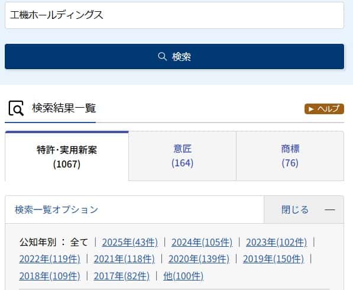The image size is (353, 290).
Task: Open the ヘルプ help button
Action: point(324,109)
